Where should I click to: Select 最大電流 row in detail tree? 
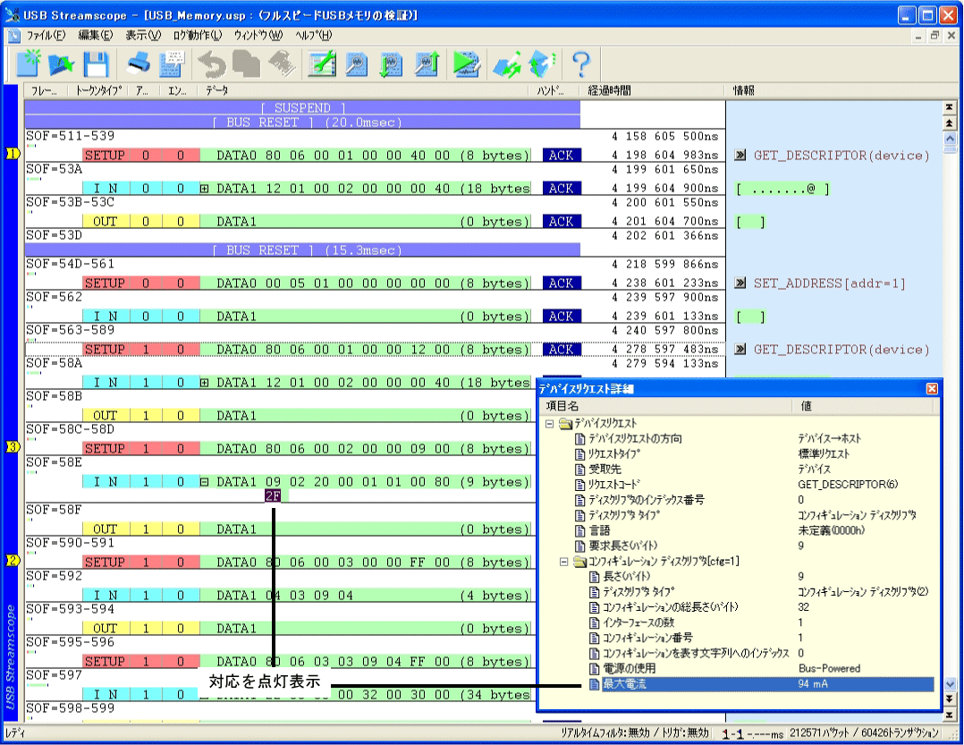tap(761, 683)
